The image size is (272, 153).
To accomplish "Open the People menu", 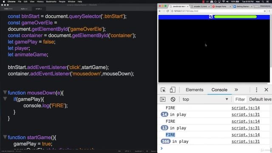I will point(62,2).
